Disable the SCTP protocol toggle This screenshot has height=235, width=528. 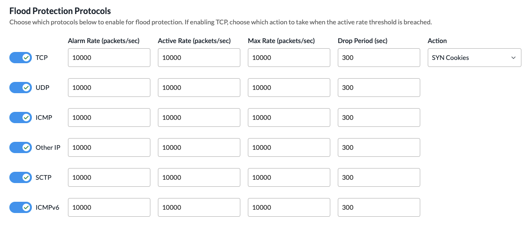click(x=21, y=177)
